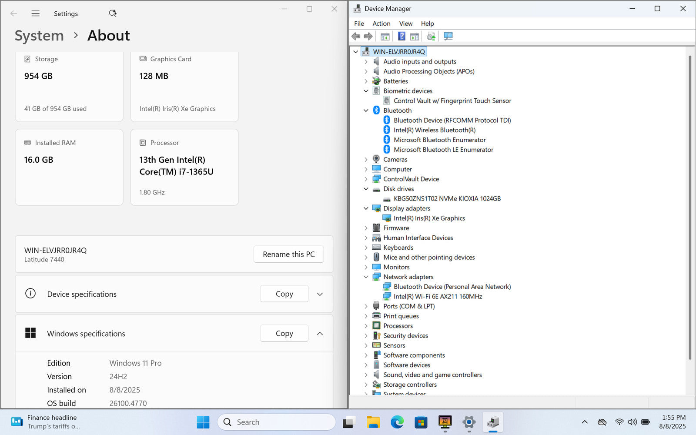Launch Microsoft Edge from the taskbar
696x435 pixels.
[x=397, y=422]
